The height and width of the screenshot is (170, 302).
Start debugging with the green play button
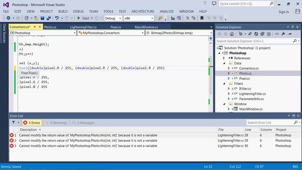(x=79, y=18)
